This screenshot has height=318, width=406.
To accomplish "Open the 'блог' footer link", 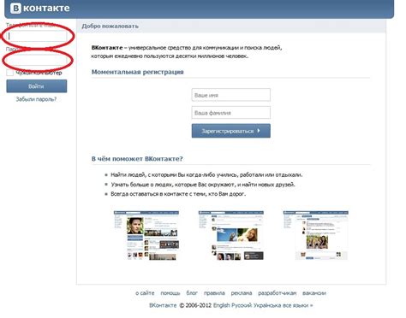I will pyautogui.click(x=192, y=293).
